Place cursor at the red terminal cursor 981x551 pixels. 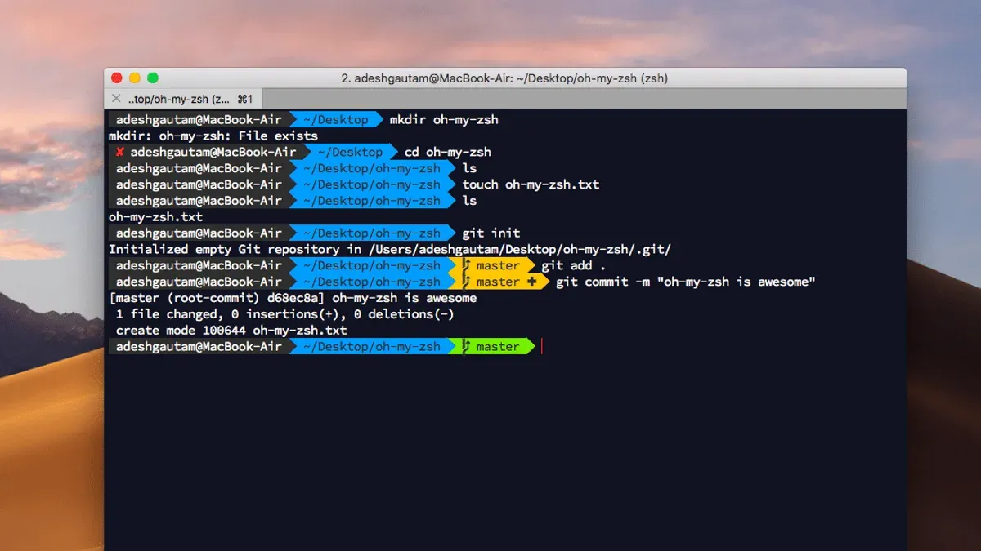click(542, 347)
